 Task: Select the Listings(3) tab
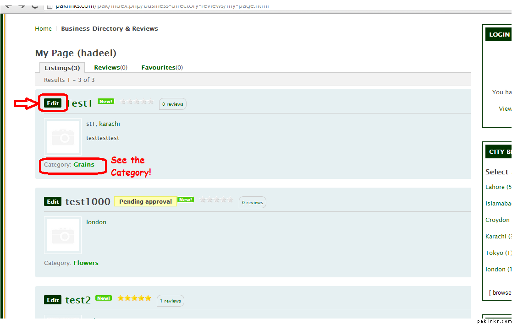pos(62,68)
